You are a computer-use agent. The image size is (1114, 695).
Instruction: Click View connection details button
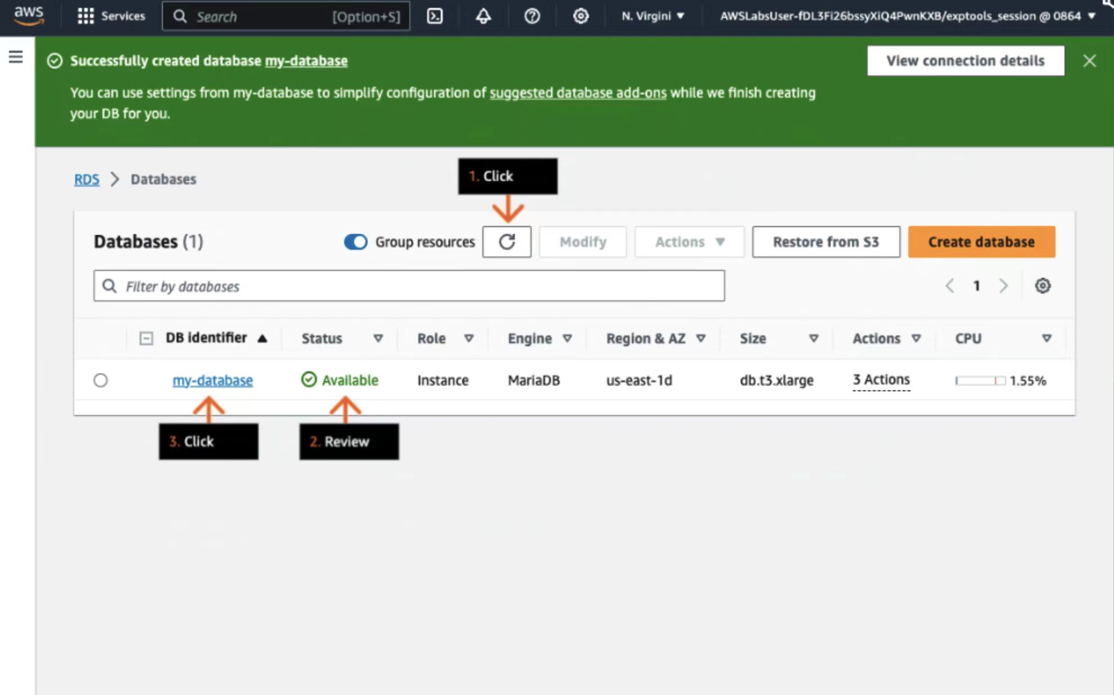966,61
